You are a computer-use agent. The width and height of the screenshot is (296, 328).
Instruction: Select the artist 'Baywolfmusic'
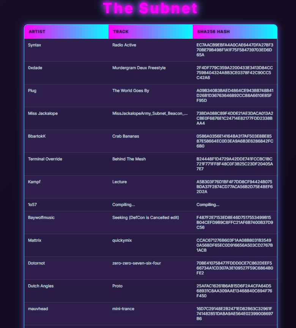(41, 217)
